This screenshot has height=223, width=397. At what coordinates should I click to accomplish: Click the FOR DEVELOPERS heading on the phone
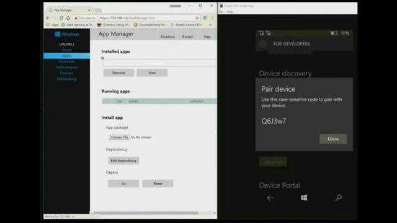click(x=292, y=44)
